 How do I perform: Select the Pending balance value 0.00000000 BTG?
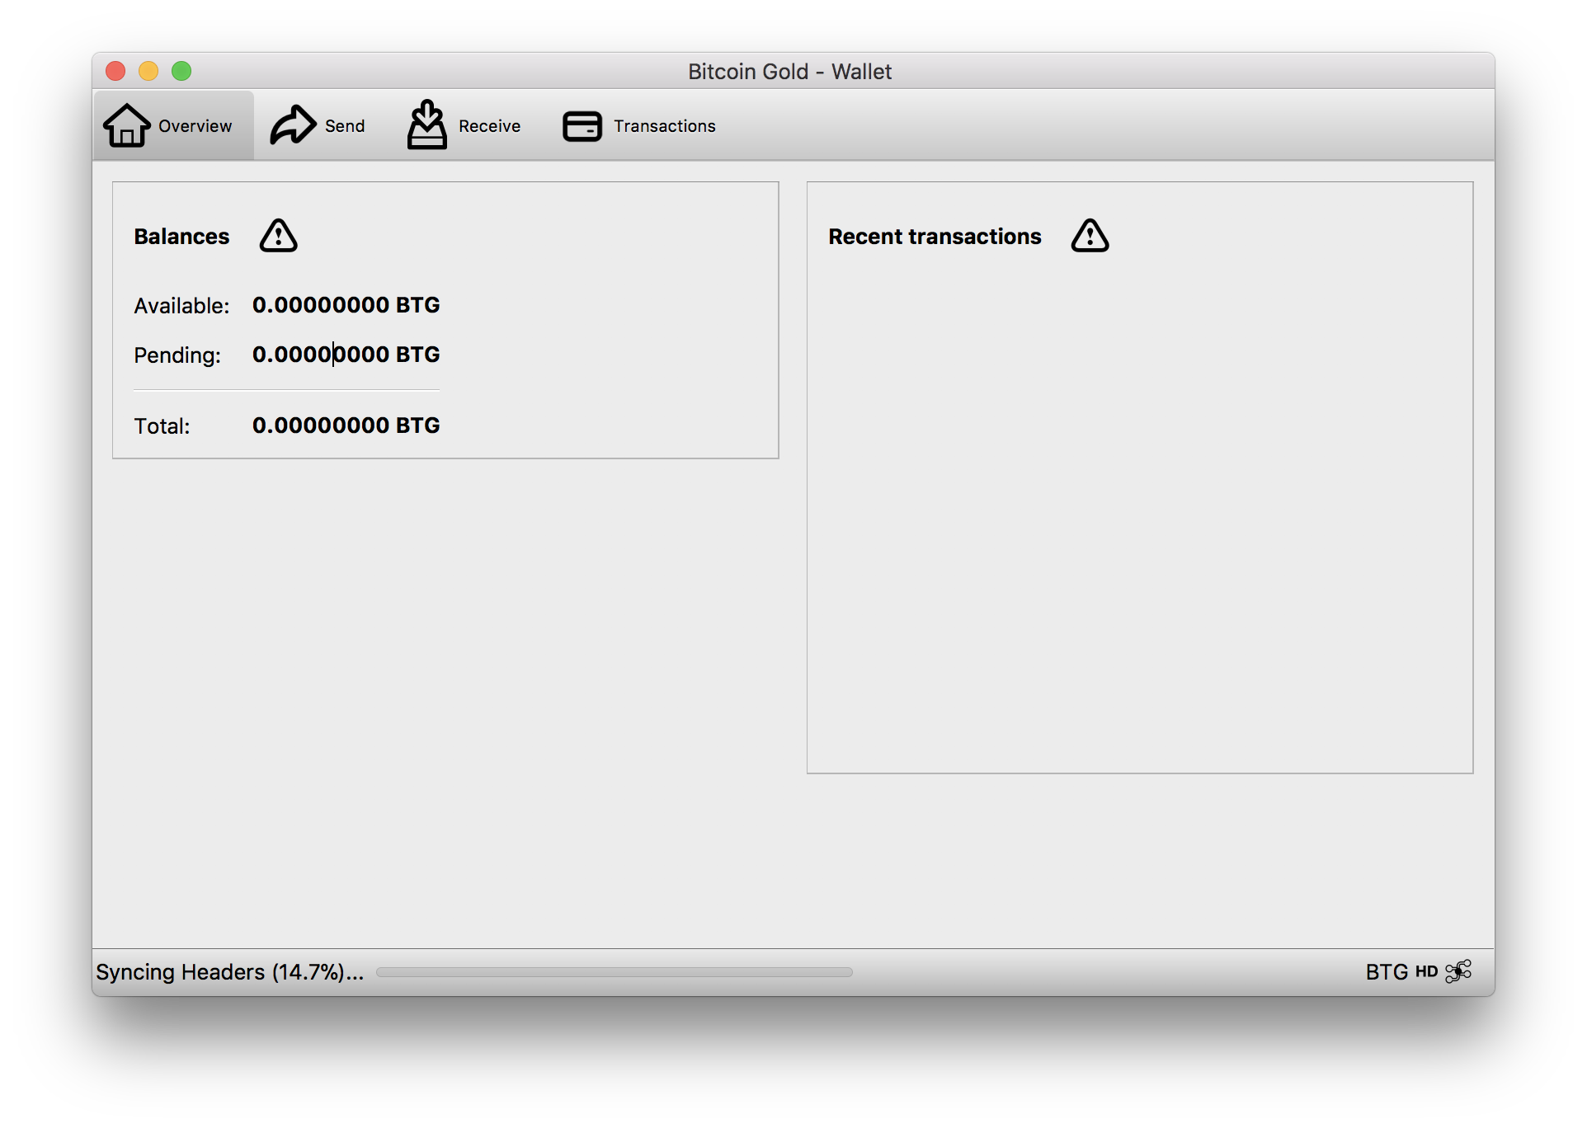coord(346,355)
